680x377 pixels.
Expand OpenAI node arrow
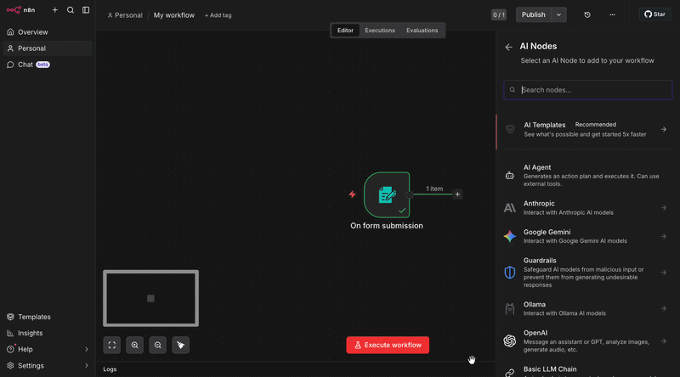[x=664, y=341]
